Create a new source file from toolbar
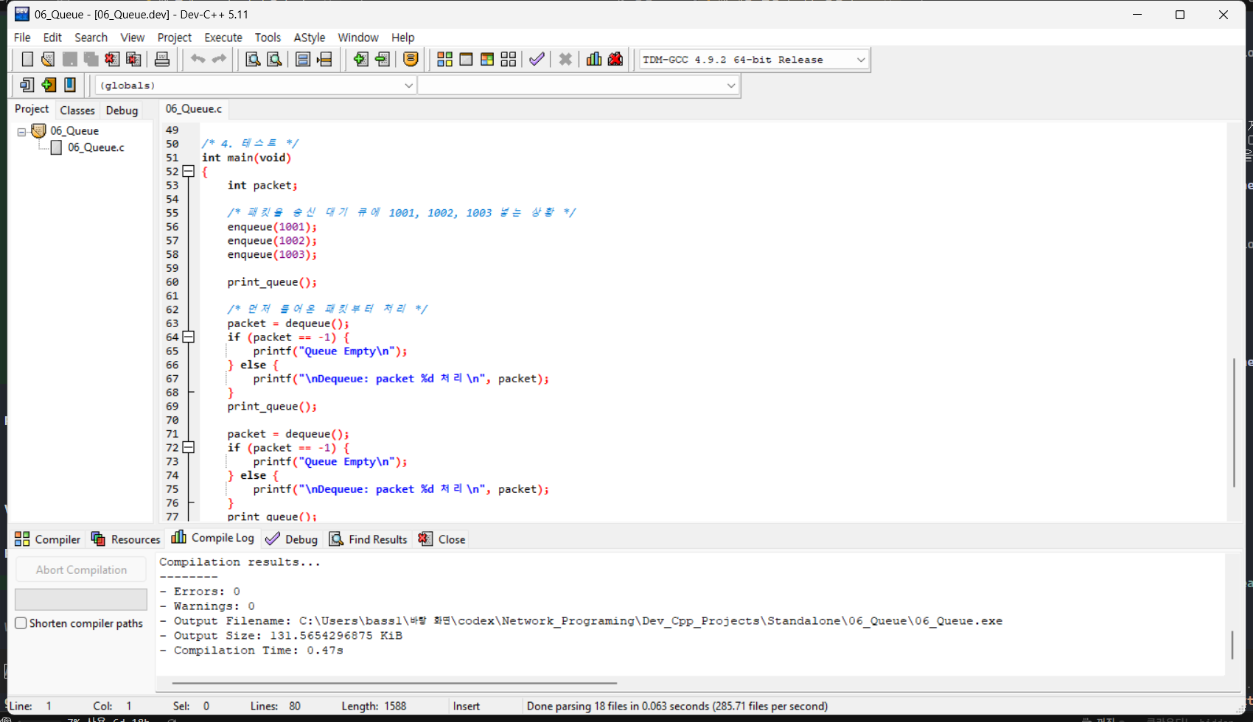This screenshot has width=1253, height=722. coord(27,60)
